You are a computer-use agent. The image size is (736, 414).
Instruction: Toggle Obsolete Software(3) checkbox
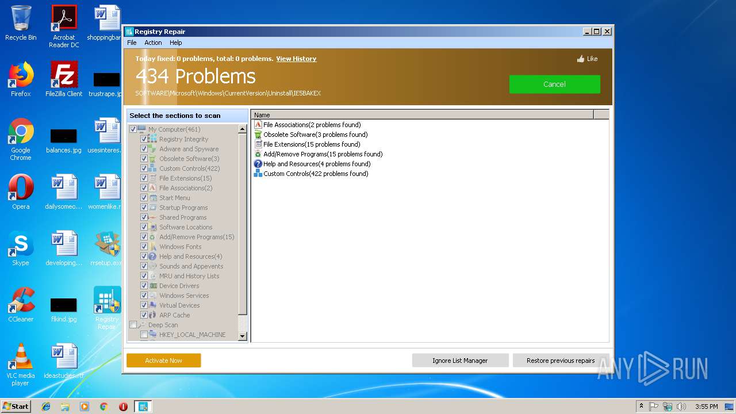144,159
